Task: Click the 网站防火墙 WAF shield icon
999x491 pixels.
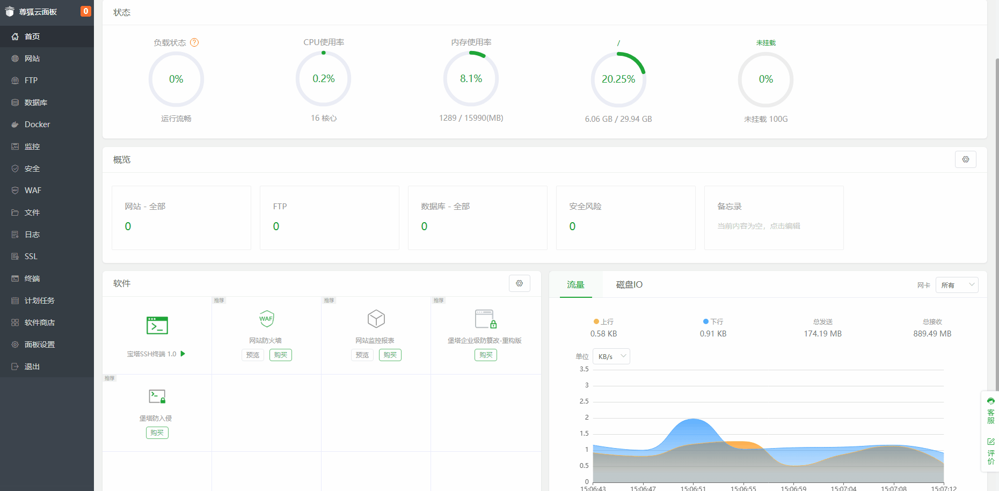Action: tap(266, 319)
